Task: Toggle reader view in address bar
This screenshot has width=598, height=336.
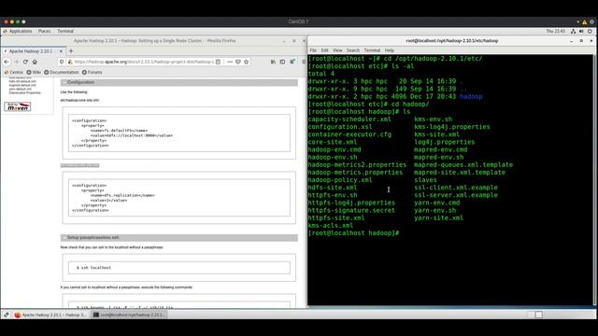Action: (218, 62)
